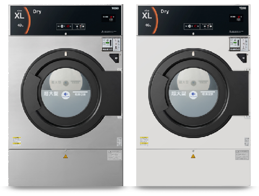Image resolution: width=259 pixels, height=196 pixels.
Task: Click the 'Dry' label on silver dryer
Action: [x=37, y=12]
